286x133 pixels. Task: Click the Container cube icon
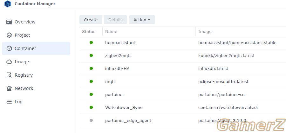(9, 48)
